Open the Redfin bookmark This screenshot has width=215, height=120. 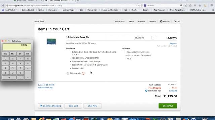pos(133,10)
